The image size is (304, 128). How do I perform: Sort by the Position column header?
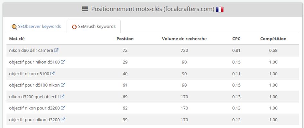125,39
